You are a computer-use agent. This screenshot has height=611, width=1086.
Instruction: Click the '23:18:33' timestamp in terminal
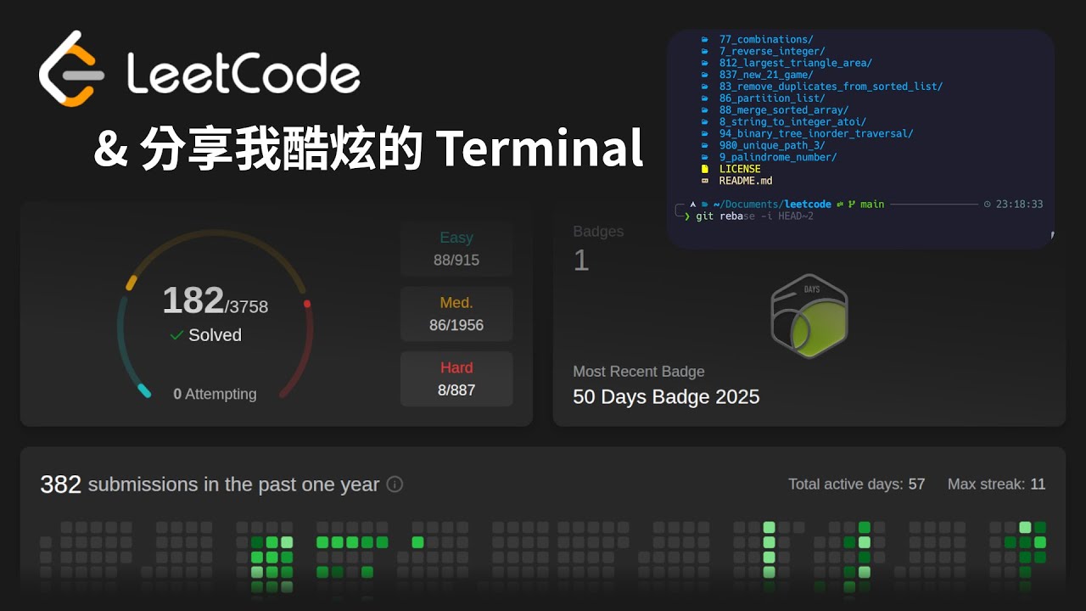tap(1019, 205)
